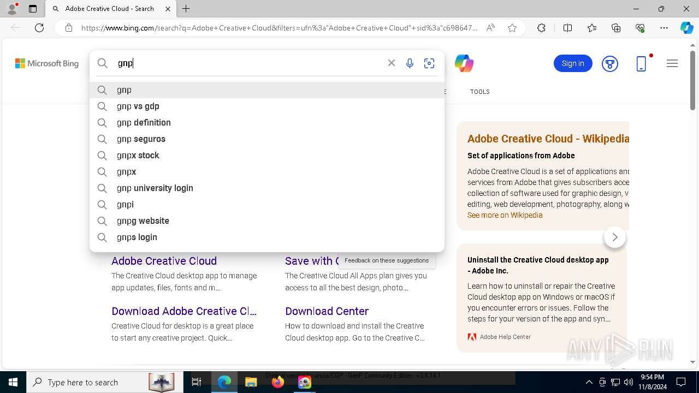Select suggestion "gnps login"

267,237
